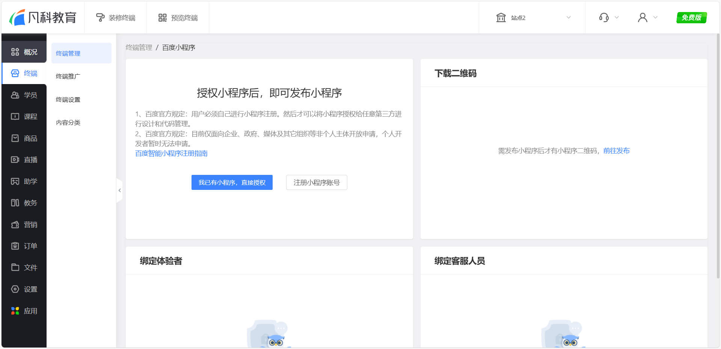
Task: Click 注册小程序账号 button
Action: [x=316, y=183]
